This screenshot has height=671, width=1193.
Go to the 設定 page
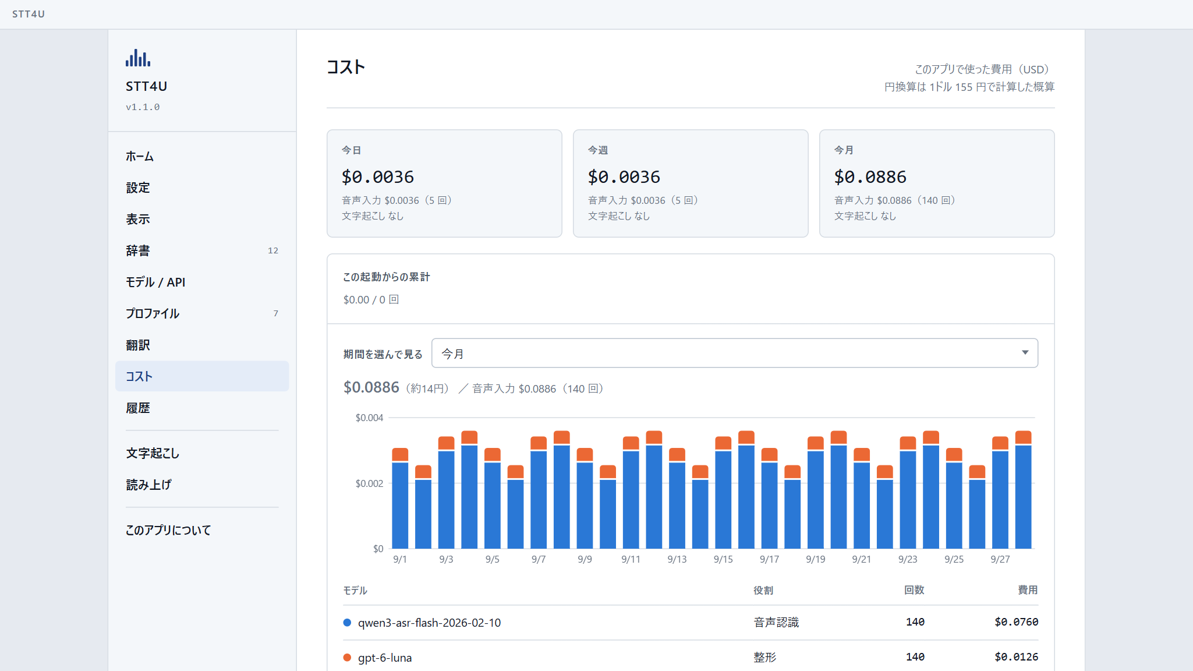(202, 188)
